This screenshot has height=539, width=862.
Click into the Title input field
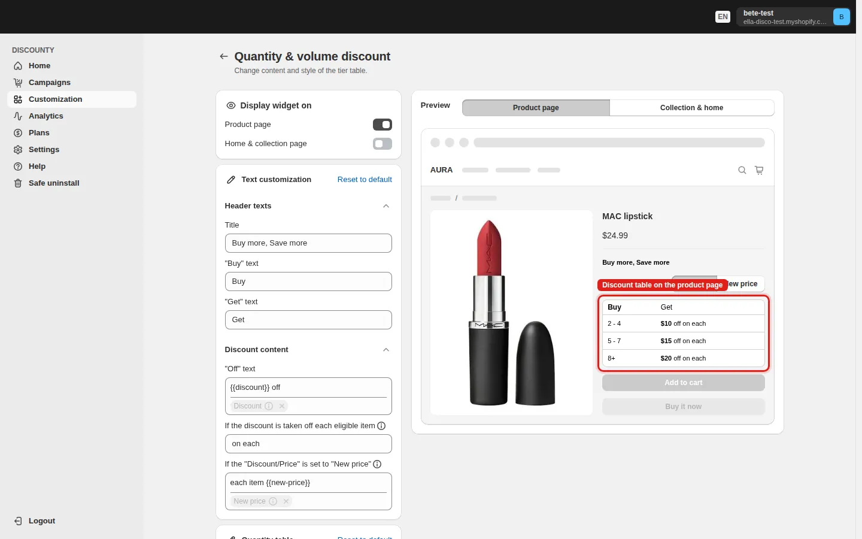308,243
